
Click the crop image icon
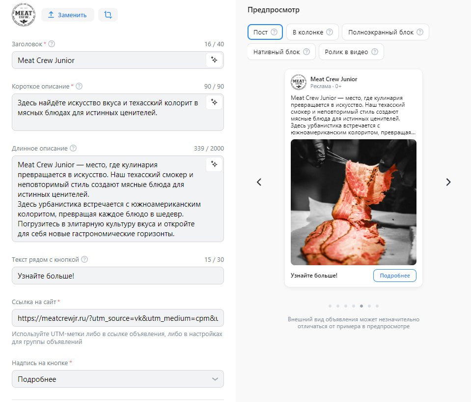point(108,15)
